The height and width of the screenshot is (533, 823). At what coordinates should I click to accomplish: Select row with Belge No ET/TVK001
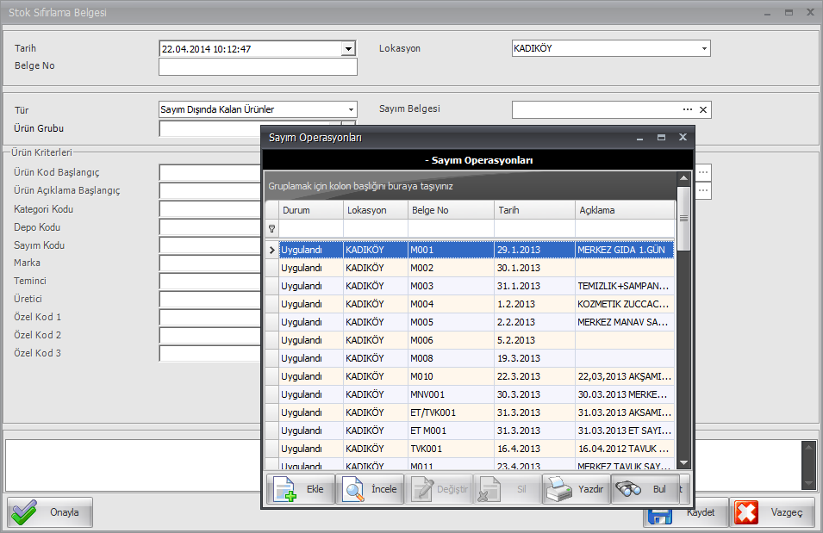tap(477, 412)
